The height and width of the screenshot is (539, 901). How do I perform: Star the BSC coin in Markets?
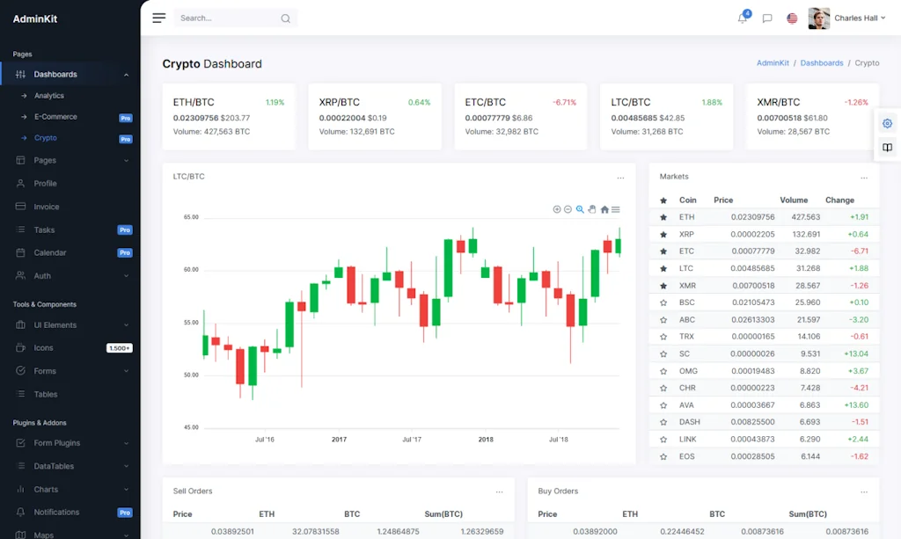(663, 302)
